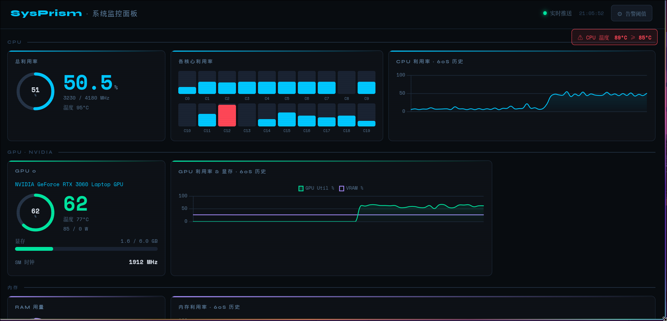Click the CPU 温度 89°C alert banner
This screenshot has width=667, height=321.
[614, 37]
